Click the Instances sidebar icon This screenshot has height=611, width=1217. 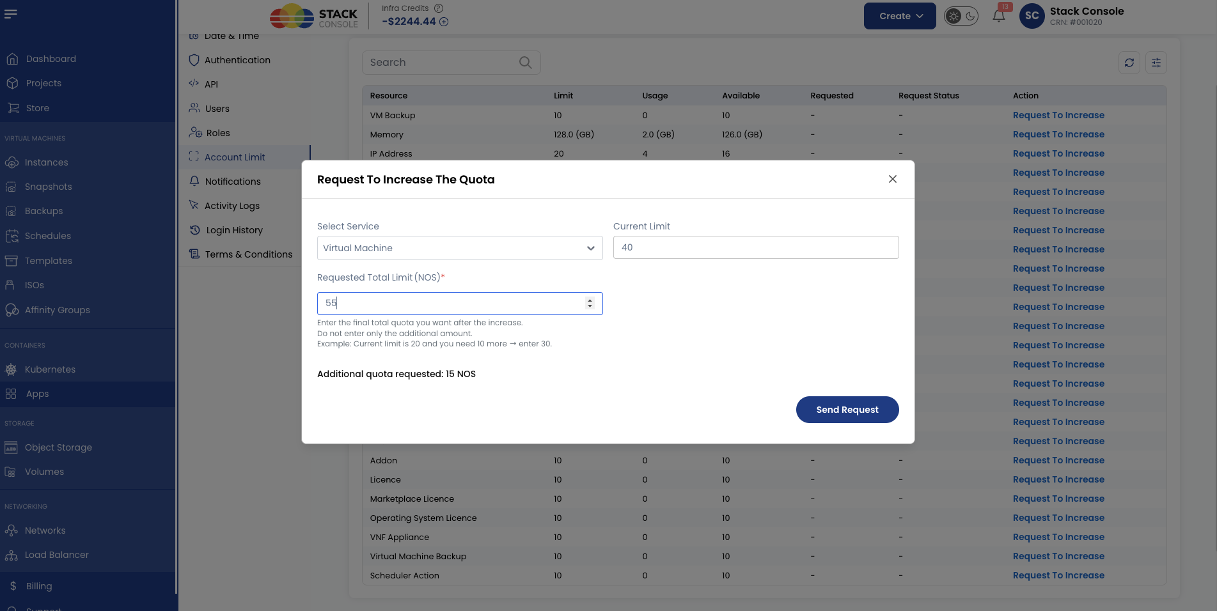(12, 162)
